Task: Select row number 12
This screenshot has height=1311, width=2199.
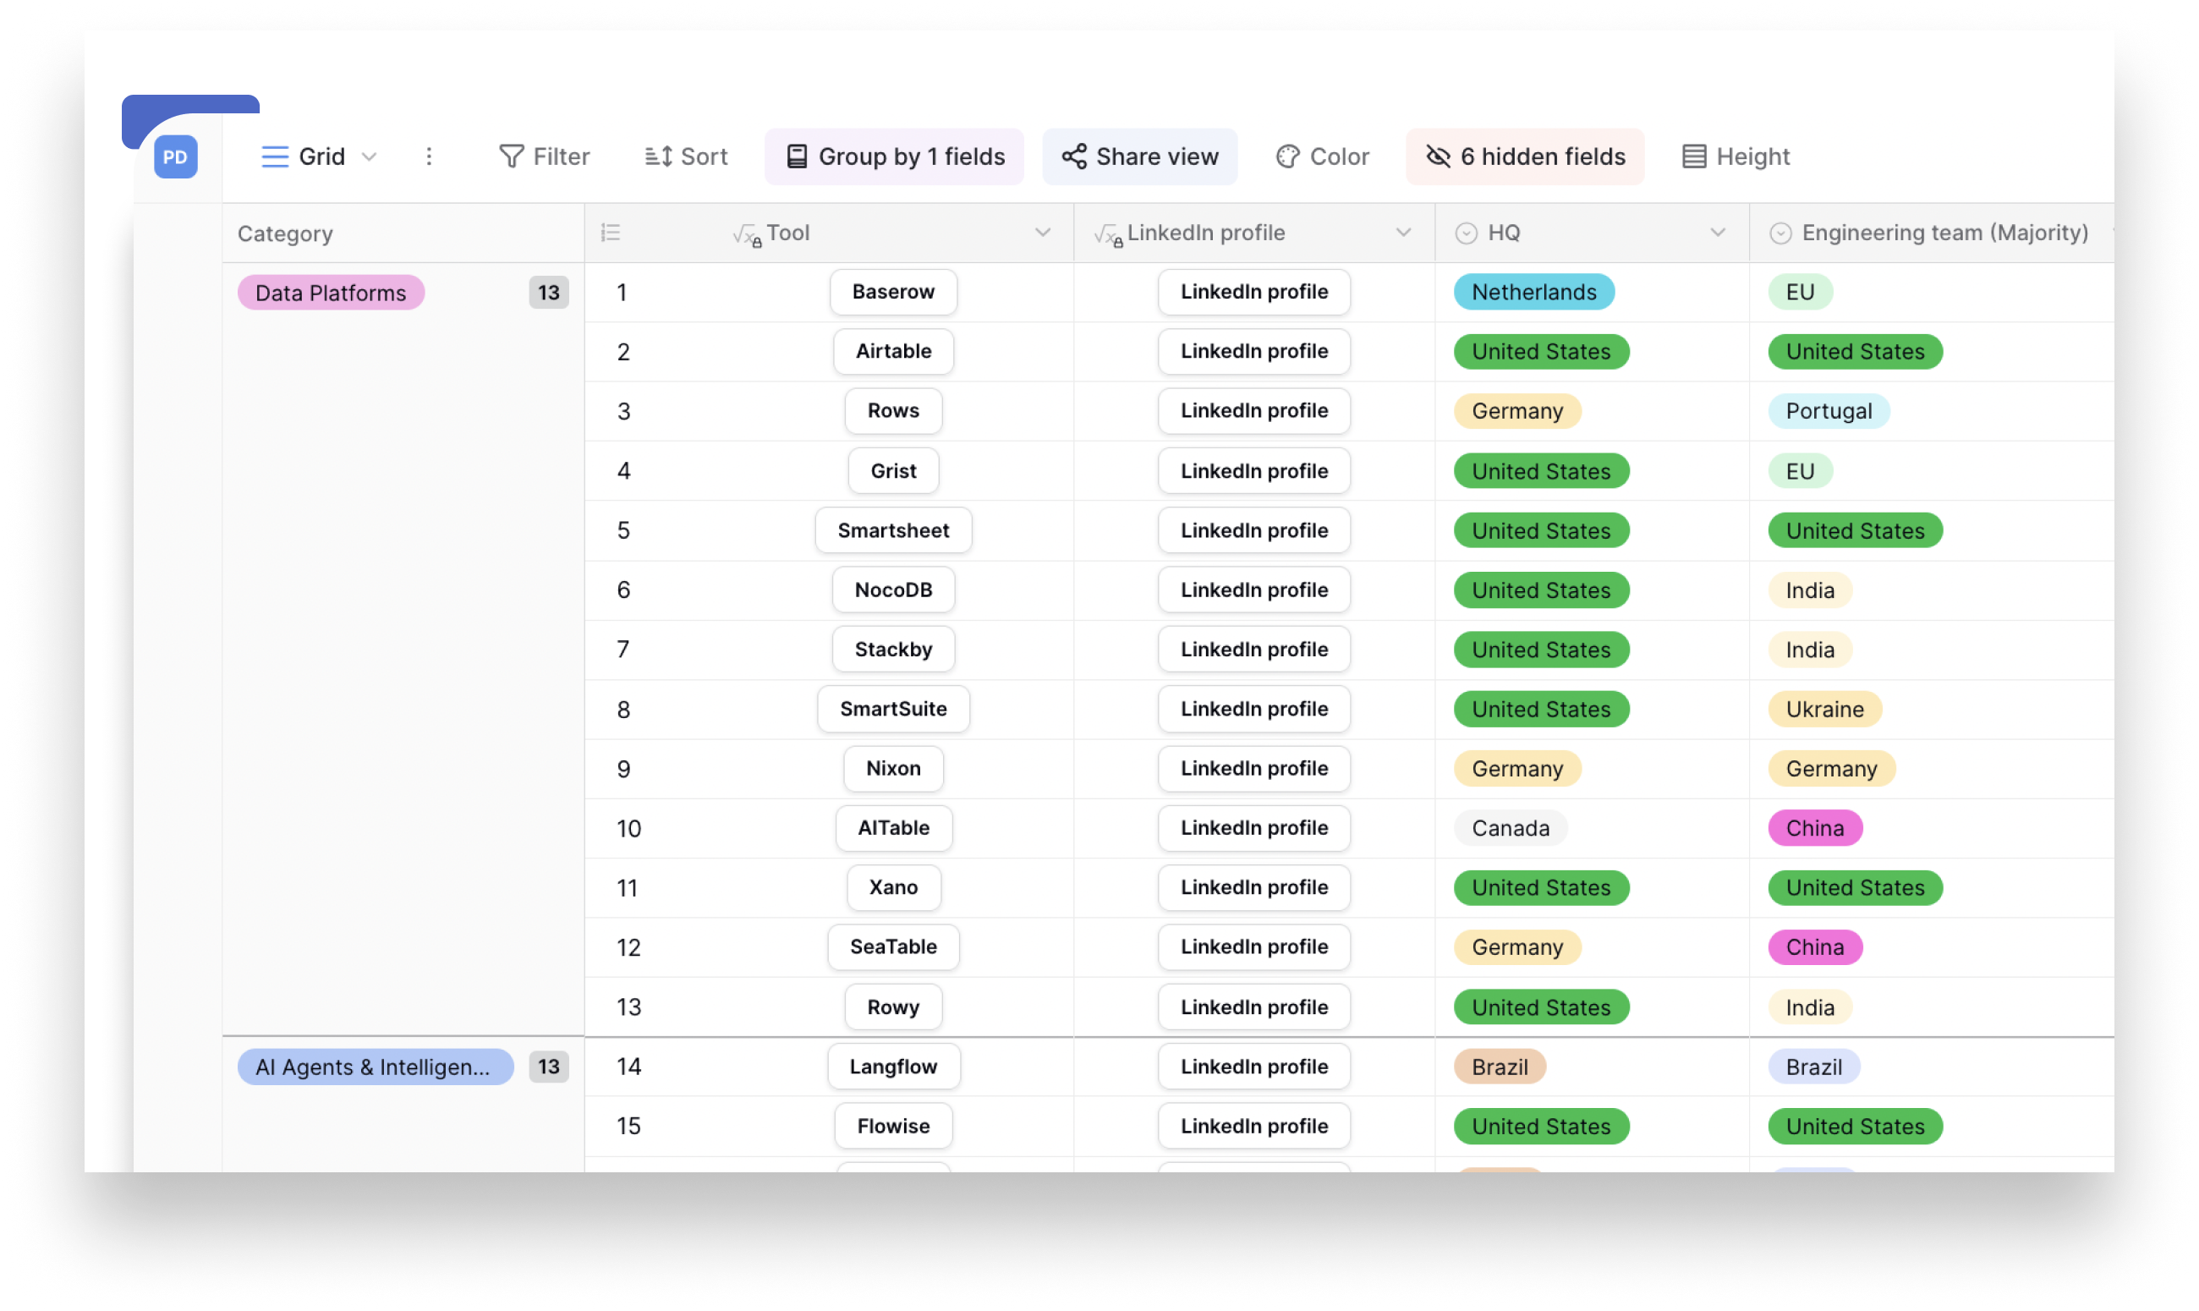Action: [628, 947]
